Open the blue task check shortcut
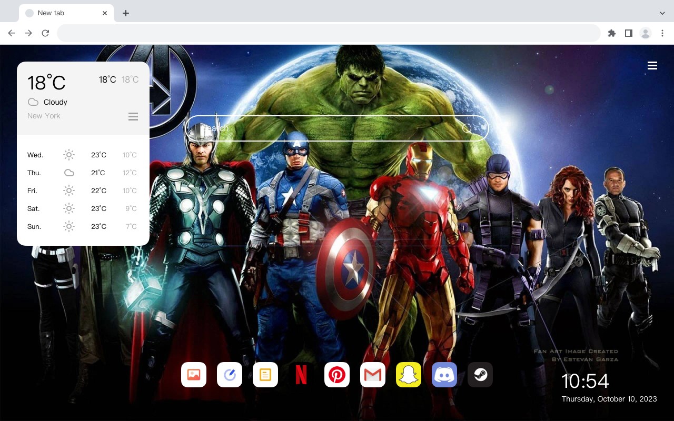Viewport: 674px width, 421px height. coord(230,375)
